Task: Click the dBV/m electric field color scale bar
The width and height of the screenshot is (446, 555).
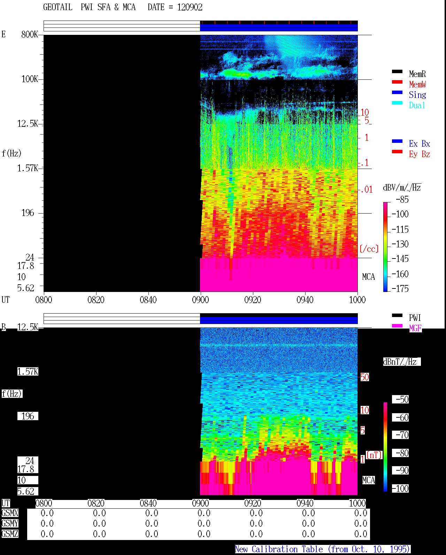Action: pos(385,247)
